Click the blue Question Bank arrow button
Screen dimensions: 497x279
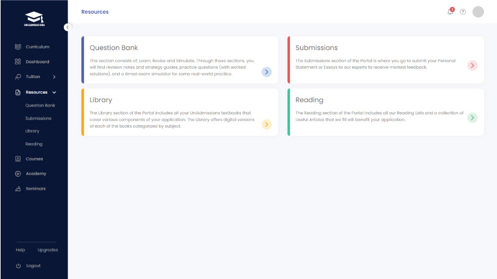point(266,72)
